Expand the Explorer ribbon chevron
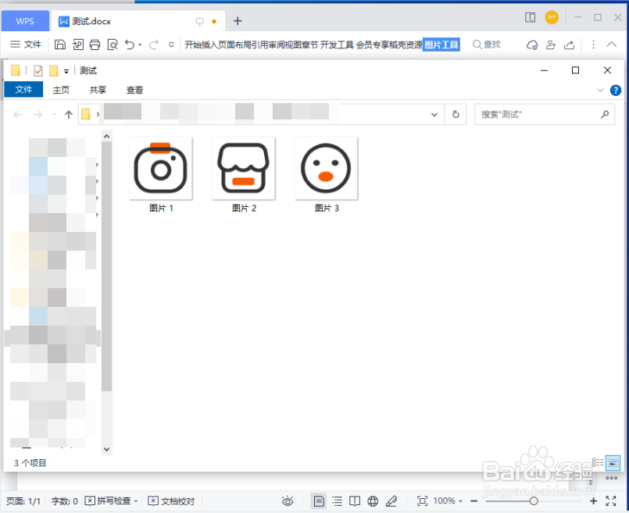This screenshot has height=513, width=629. (600, 90)
